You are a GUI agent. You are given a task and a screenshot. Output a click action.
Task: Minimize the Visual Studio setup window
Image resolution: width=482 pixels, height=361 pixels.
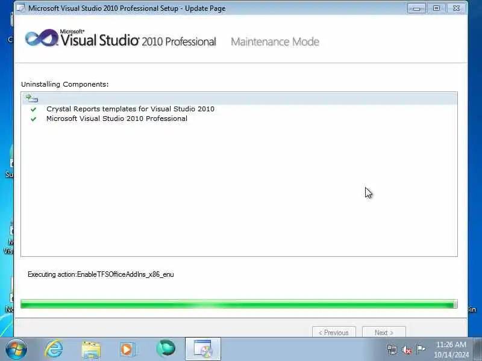(x=416, y=8)
